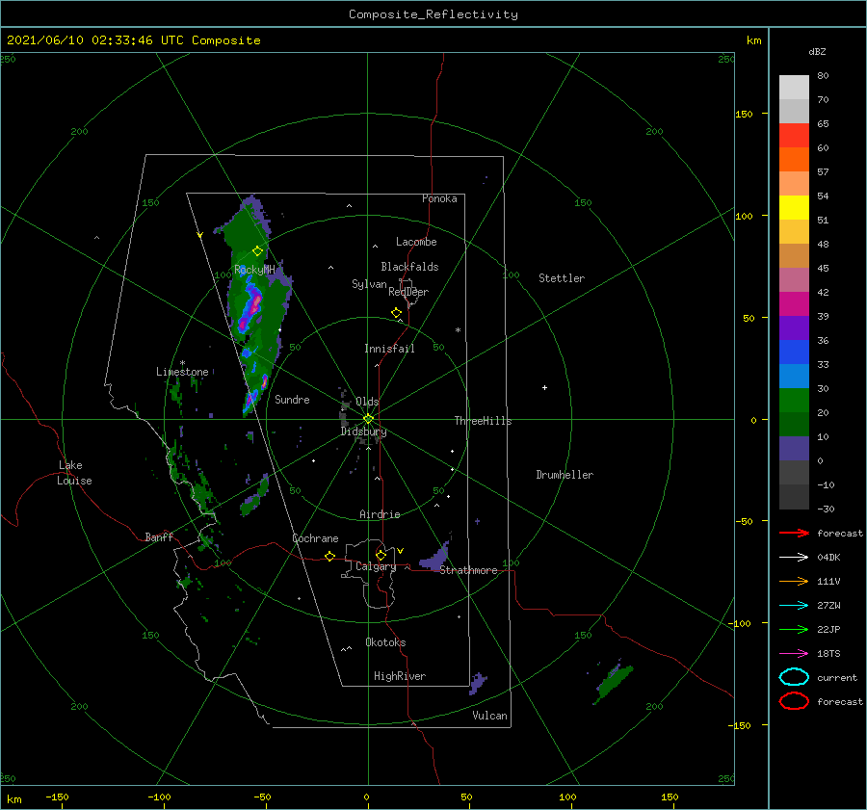867x810 pixels.
Task: Click the Calgary city label
Action: [376, 566]
